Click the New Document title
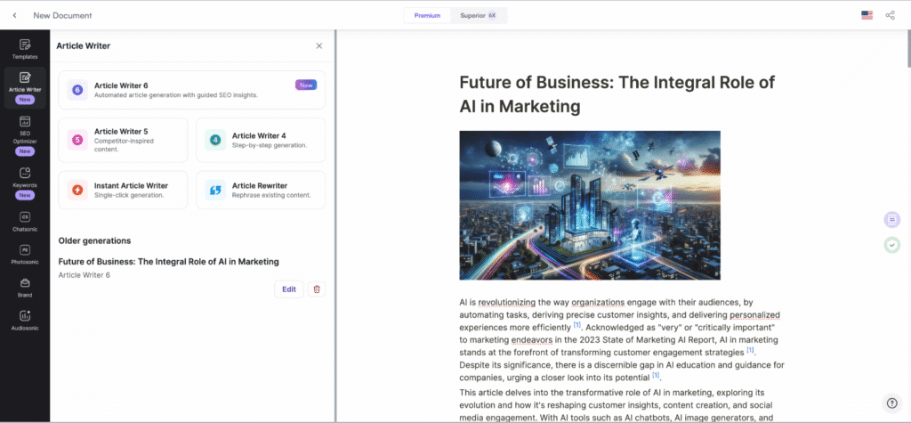 click(x=62, y=15)
